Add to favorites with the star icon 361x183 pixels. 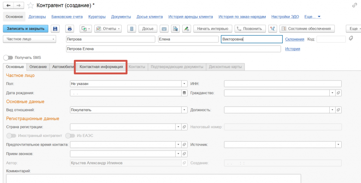click(x=31, y=5)
